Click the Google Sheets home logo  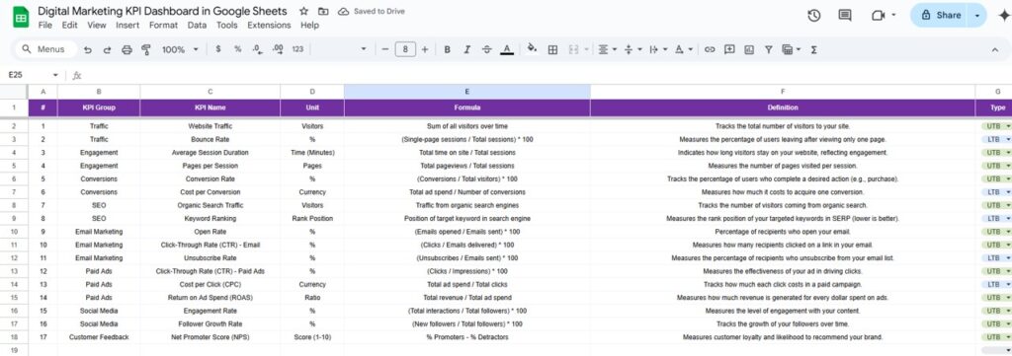(x=21, y=17)
